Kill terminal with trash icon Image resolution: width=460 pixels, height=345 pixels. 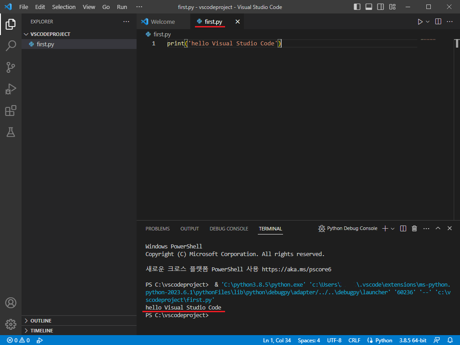point(414,229)
